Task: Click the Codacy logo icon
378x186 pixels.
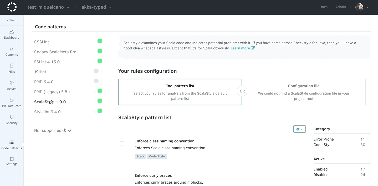Action: 12,7
